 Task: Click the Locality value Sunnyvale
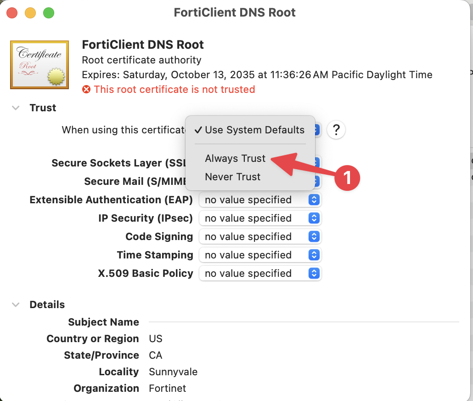point(173,372)
